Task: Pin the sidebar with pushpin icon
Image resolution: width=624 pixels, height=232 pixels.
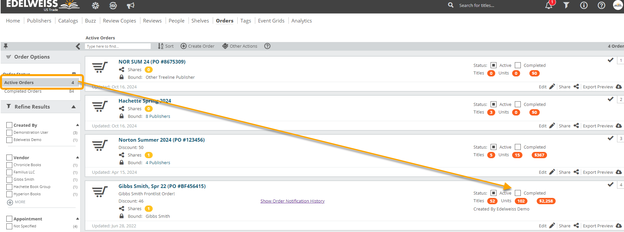Action: [6, 46]
